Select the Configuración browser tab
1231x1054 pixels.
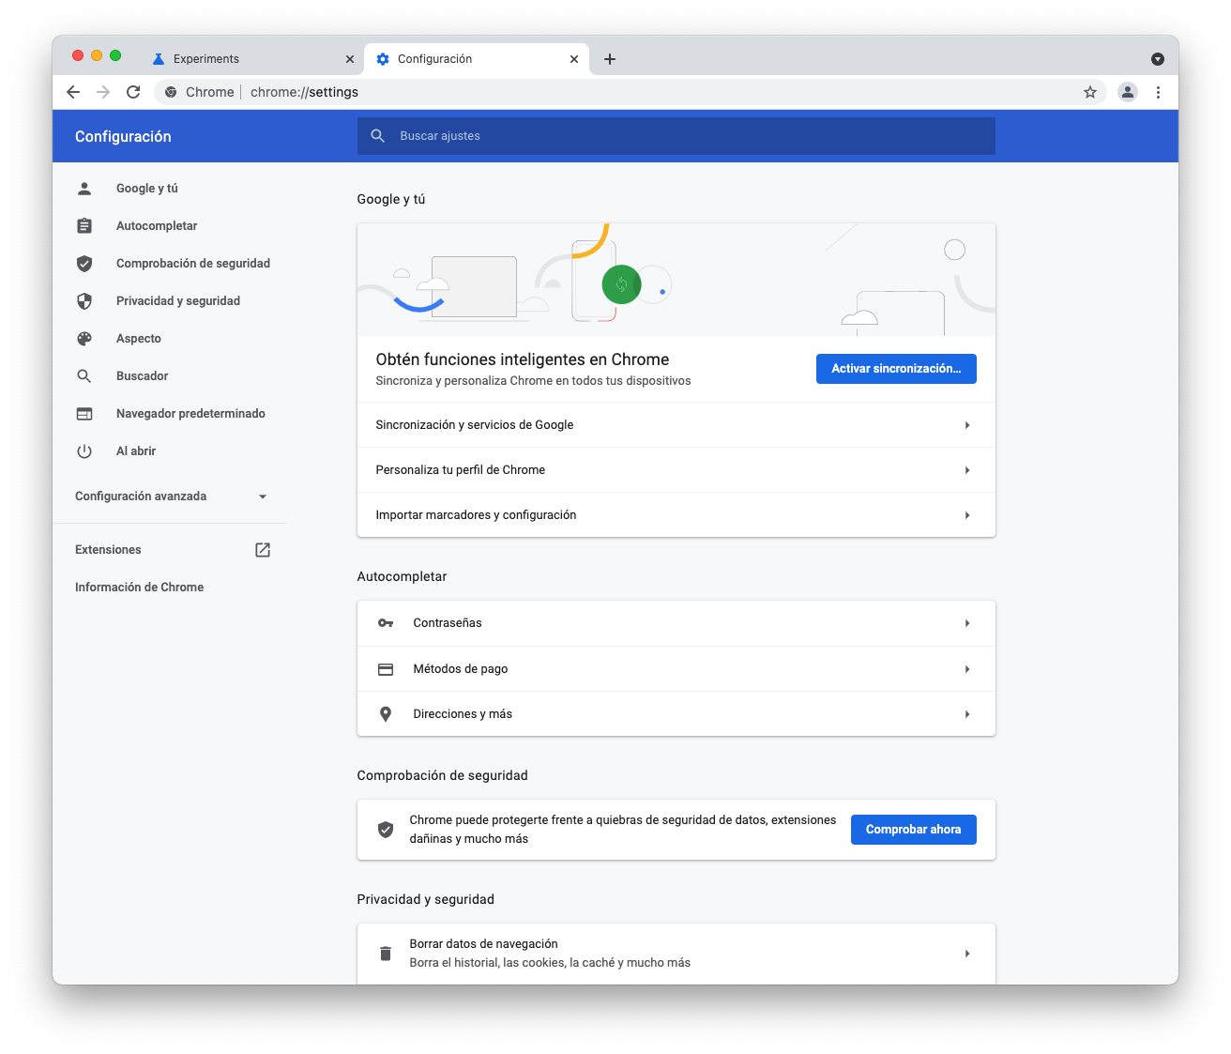477,59
